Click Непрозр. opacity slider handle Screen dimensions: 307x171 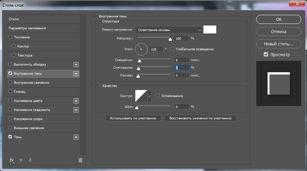click(x=170, y=39)
